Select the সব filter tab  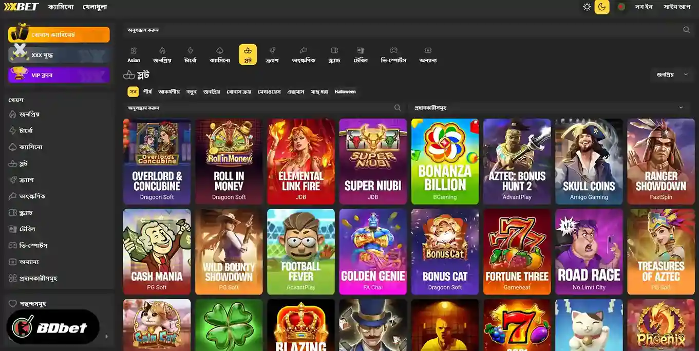133,91
